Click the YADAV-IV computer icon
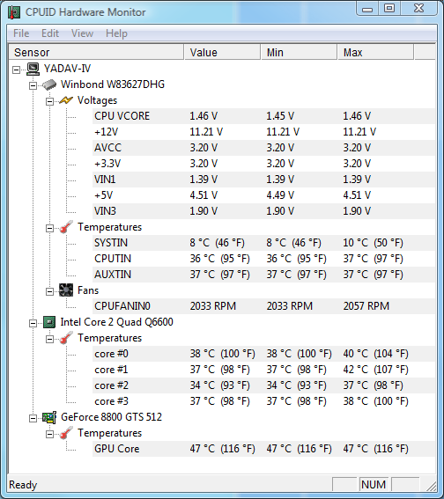The image size is (444, 499). [33, 69]
